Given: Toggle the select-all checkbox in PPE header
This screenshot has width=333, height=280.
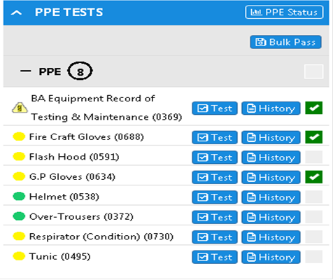Looking at the screenshot, I should click(314, 71).
